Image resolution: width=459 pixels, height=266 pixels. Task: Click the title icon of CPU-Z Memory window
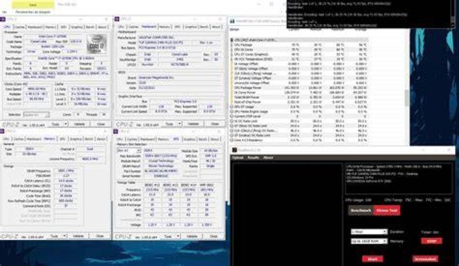click(x=3, y=131)
